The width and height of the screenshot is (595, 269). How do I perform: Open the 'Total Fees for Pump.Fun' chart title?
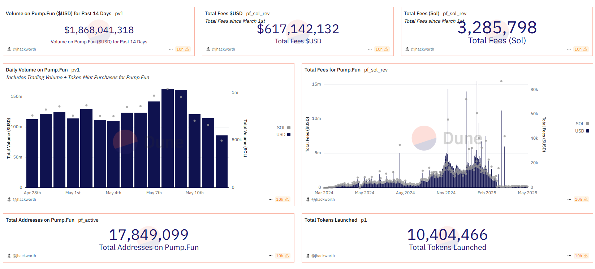point(332,70)
